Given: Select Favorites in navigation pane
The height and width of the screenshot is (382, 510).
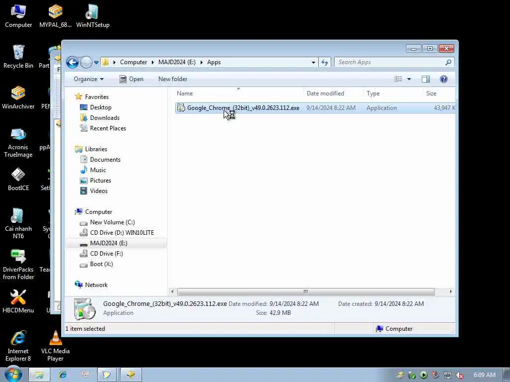Looking at the screenshot, I should pos(97,97).
